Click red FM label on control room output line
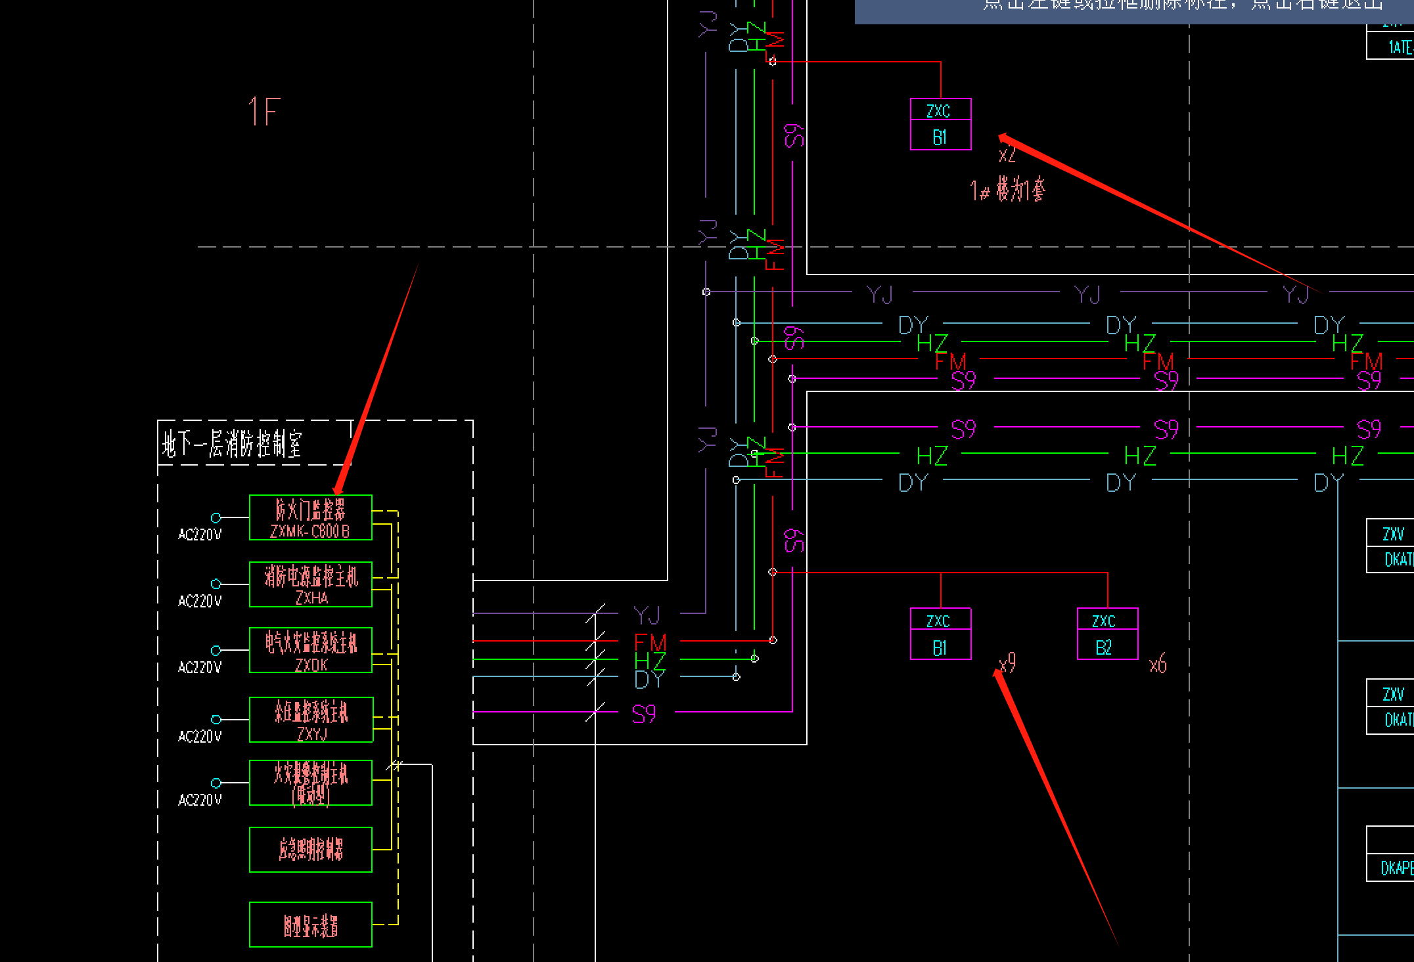Screen dimensions: 1414x962 [650, 642]
